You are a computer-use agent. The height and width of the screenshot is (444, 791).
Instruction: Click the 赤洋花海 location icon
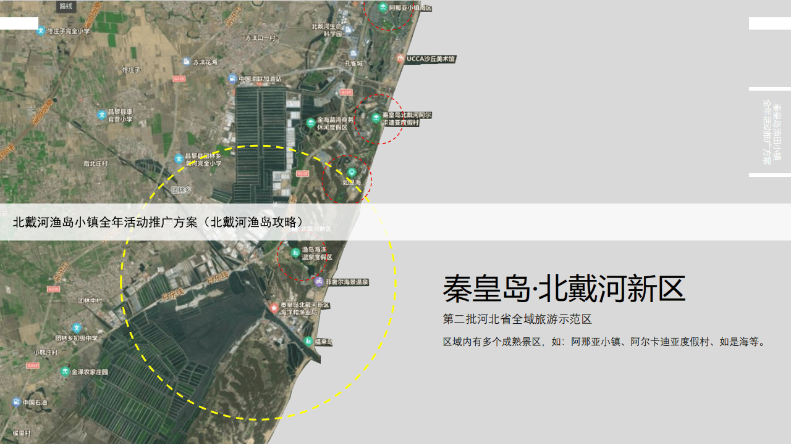tap(186, 62)
